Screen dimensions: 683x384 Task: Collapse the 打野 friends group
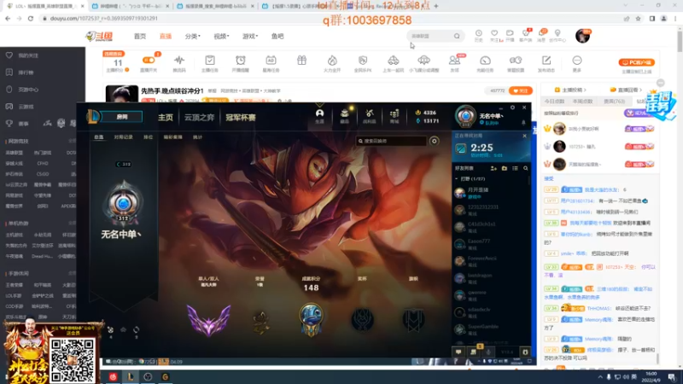pyautogui.click(x=457, y=179)
